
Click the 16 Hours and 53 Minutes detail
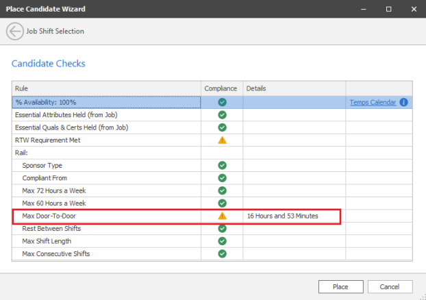point(283,216)
